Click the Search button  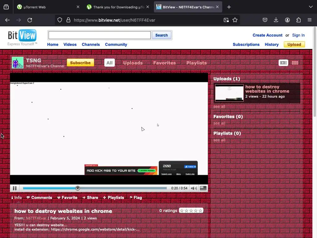tap(162, 35)
